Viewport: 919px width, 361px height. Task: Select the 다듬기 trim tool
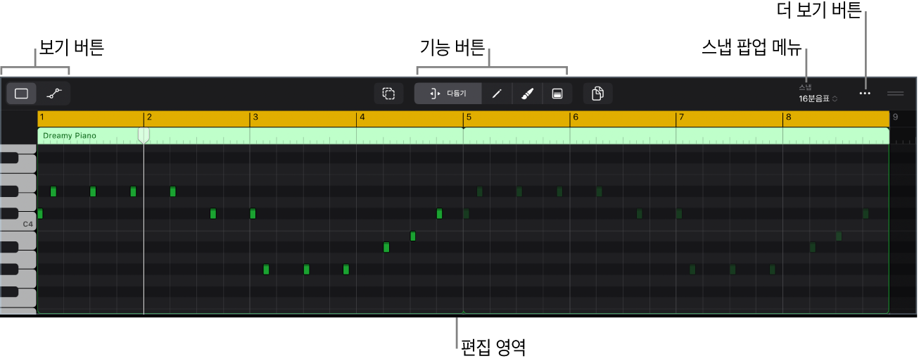448,94
